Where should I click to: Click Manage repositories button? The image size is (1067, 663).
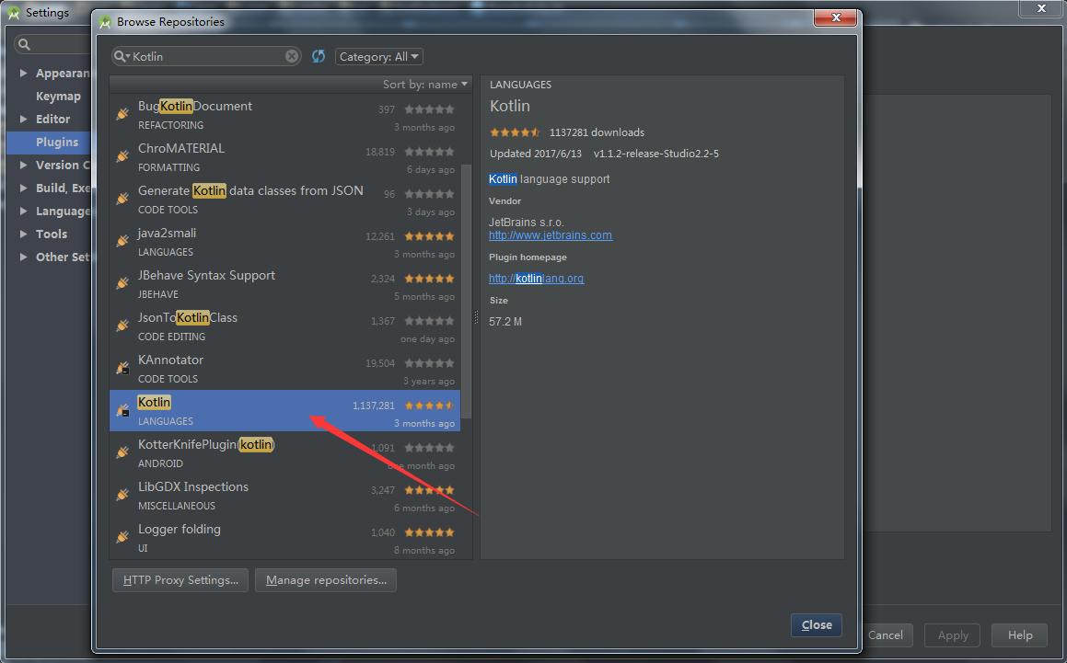[326, 580]
